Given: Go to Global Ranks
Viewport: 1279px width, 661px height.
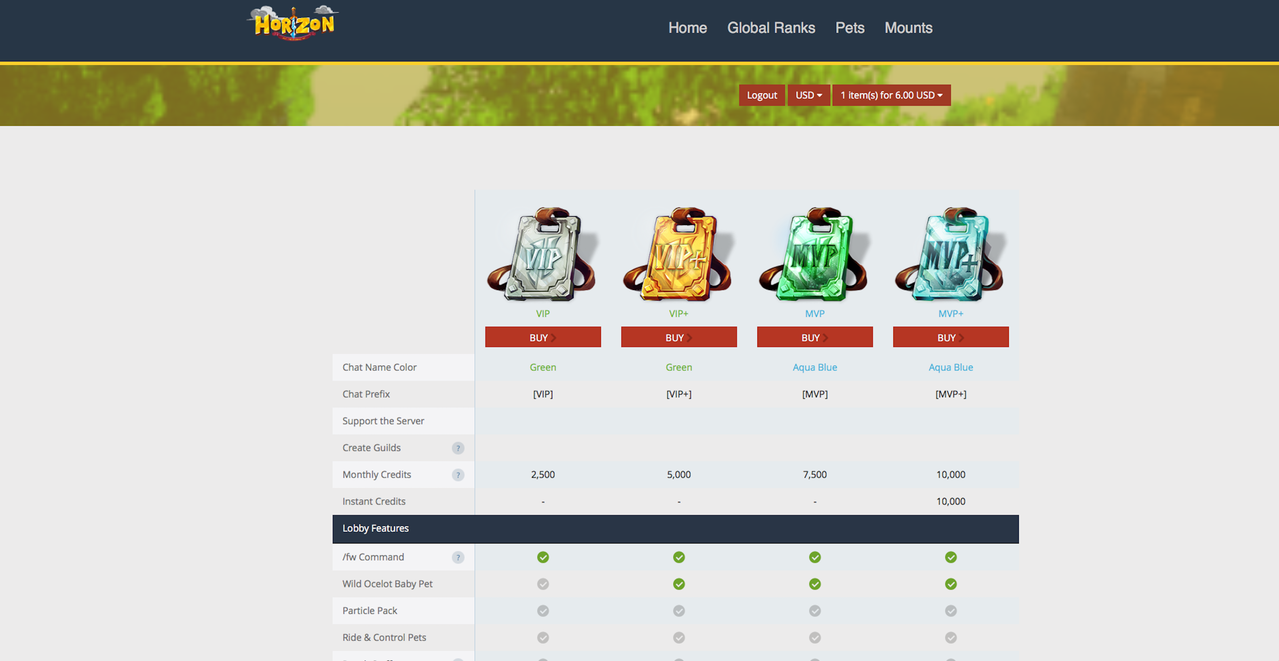Looking at the screenshot, I should [x=771, y=28].
